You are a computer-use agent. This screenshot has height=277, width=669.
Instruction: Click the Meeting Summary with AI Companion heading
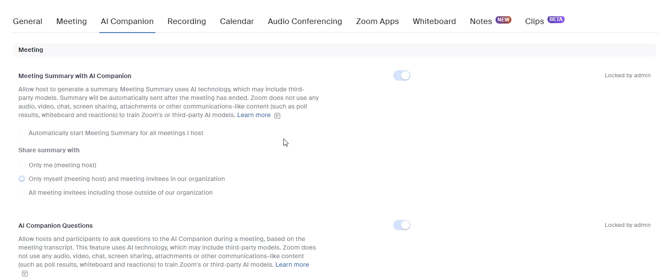[75, 76]
